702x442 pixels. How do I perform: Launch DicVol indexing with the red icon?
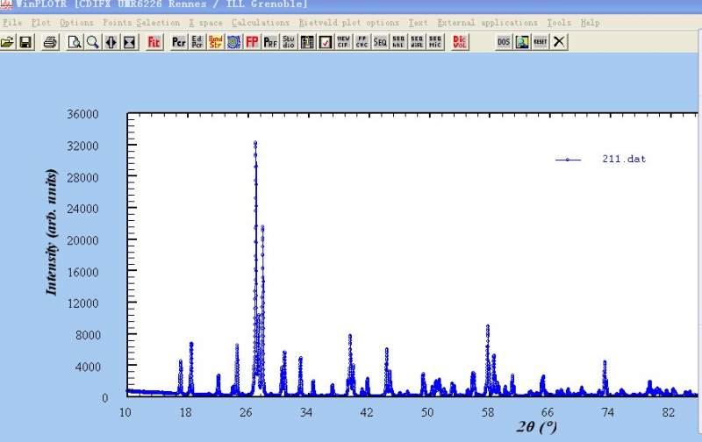coord(460,42)
